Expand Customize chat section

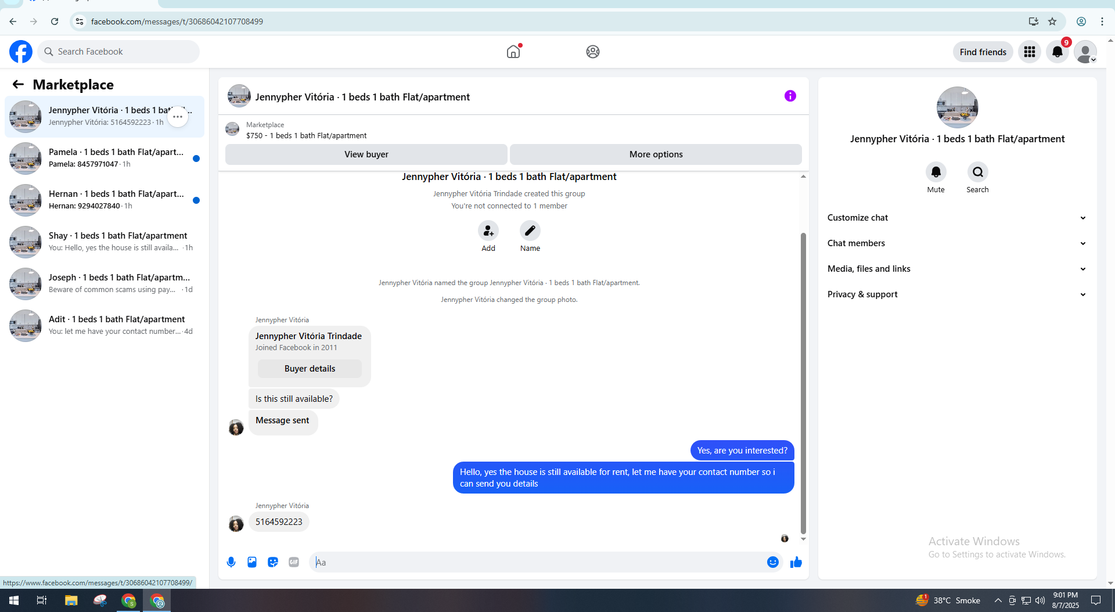957,218
